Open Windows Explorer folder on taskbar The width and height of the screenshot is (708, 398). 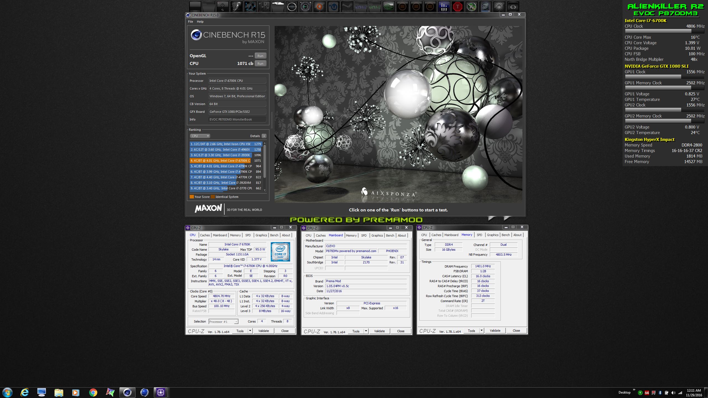click(59, 392)
